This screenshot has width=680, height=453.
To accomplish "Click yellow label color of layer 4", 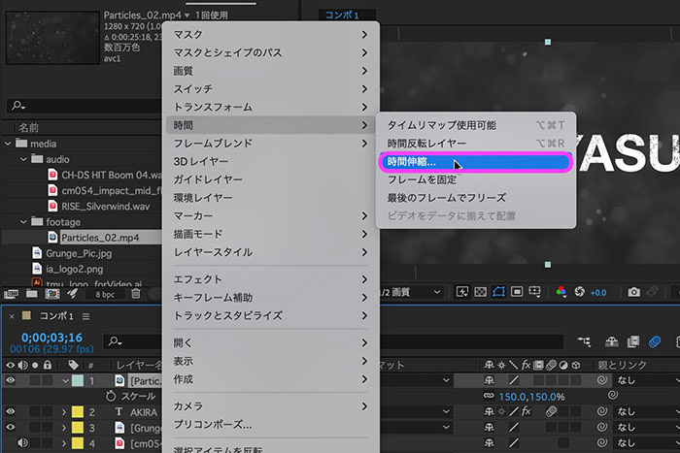I will [78, 443].
